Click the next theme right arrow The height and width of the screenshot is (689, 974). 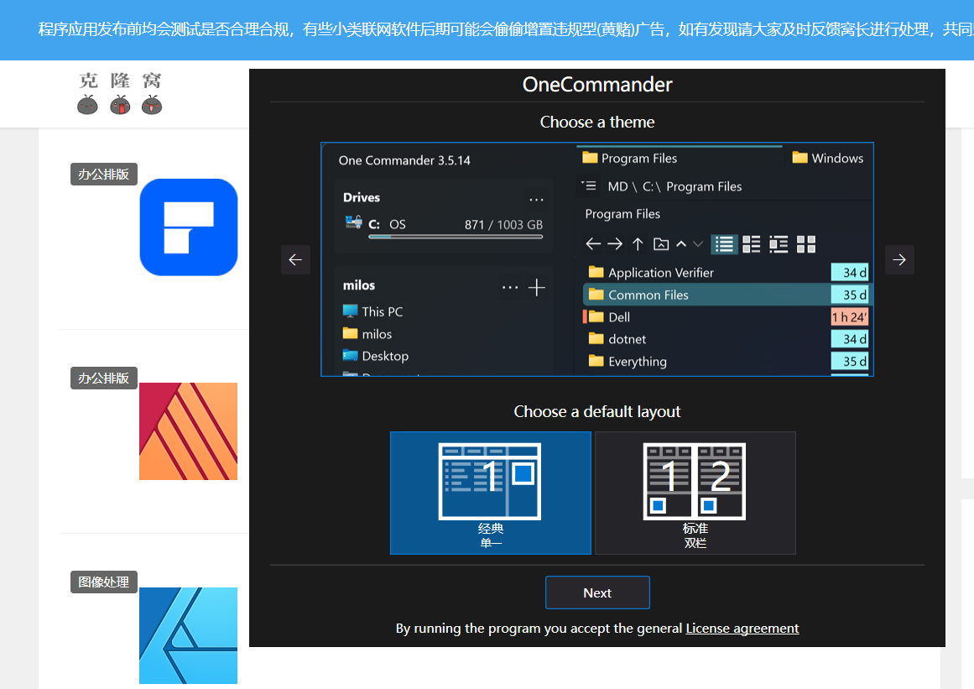898,259
